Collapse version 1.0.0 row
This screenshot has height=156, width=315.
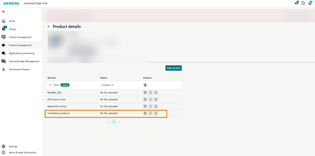coord(50,85)
